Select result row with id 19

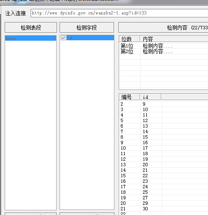(164, 159)
